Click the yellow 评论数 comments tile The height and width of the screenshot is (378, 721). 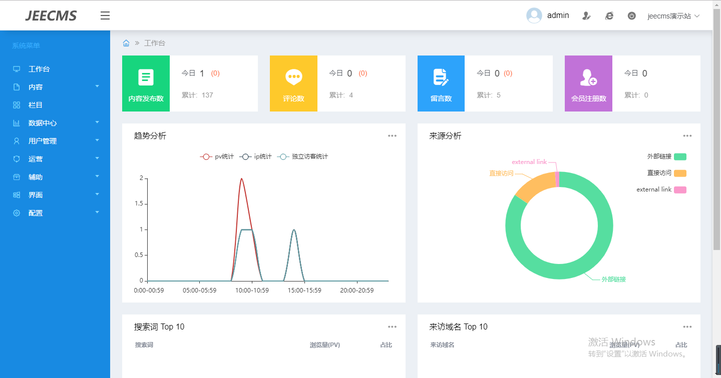pos(293,83)
